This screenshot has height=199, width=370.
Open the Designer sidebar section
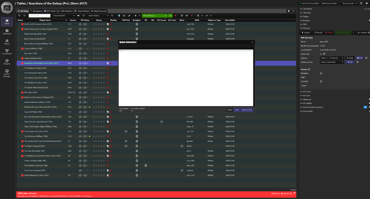[7, 62]
